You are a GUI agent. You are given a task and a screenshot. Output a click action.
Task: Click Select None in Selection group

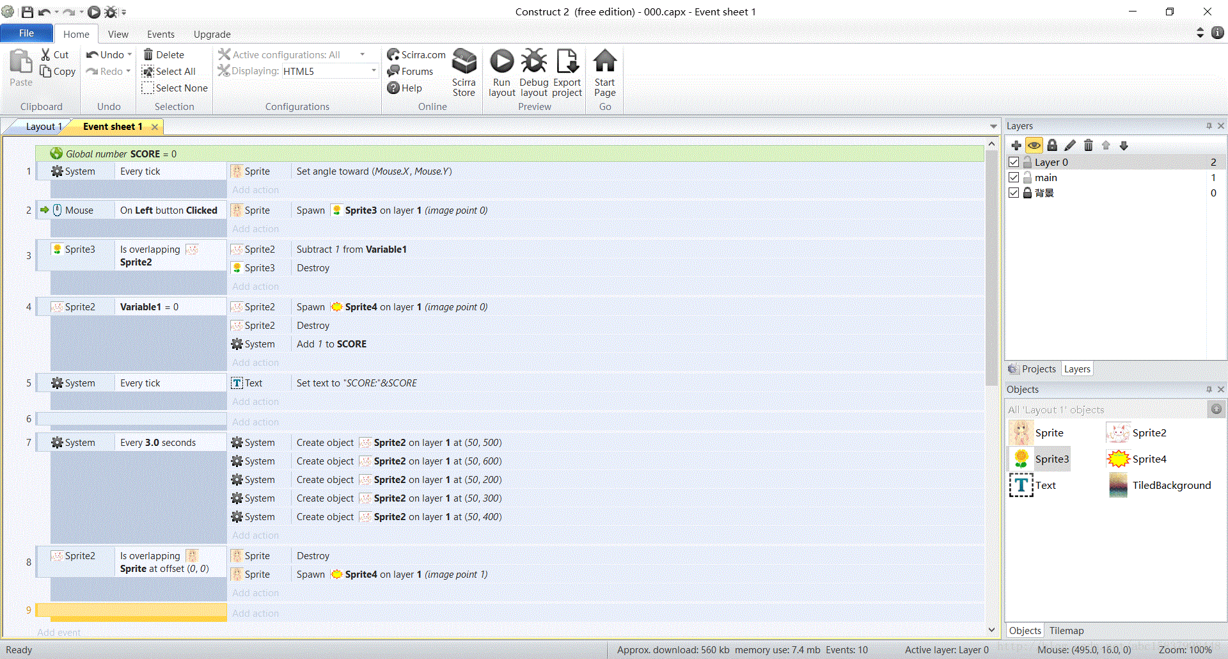pos(175,88)
